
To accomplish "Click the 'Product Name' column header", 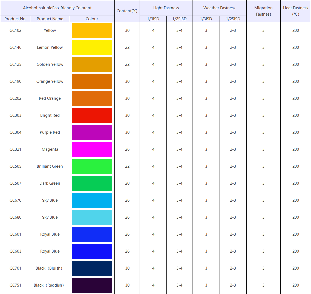I will coord(50,19).
